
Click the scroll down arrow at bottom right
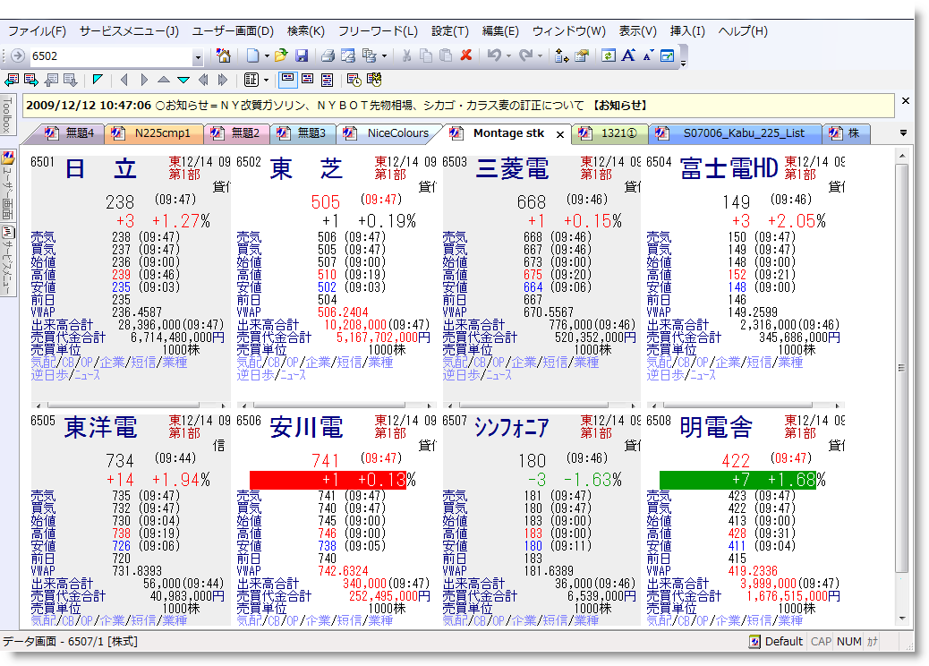pos(902,619)
